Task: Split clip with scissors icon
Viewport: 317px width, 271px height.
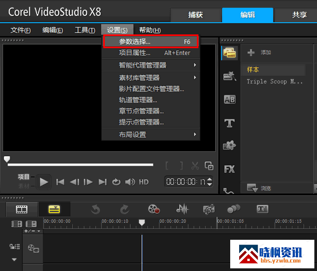Action: [195, 166]
